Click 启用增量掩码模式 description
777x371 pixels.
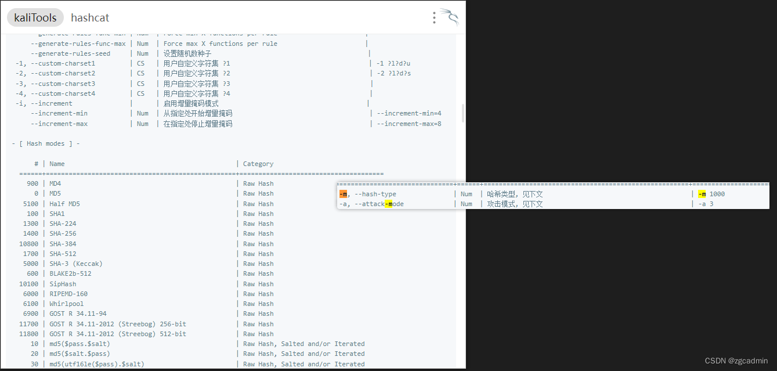point(191,103)
